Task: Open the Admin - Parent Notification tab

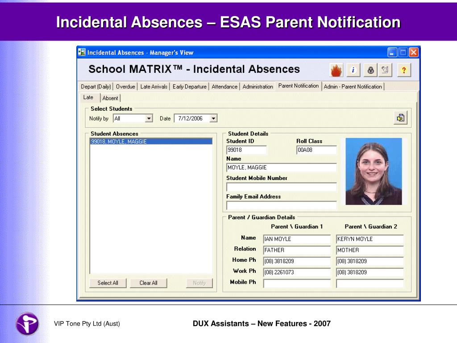Action: click(353, 87)
